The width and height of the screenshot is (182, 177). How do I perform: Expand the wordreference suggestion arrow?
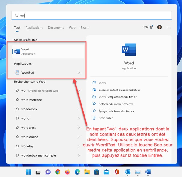tap(79, 100)
